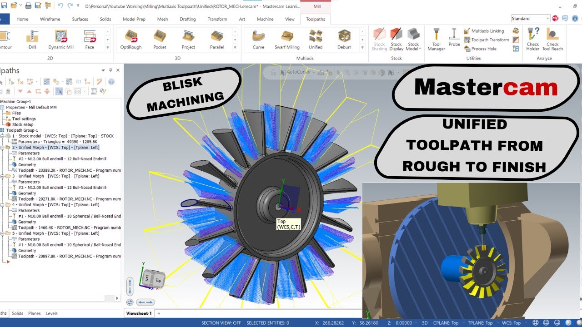Add a new viewsheet with plus button

pos(159,313)
